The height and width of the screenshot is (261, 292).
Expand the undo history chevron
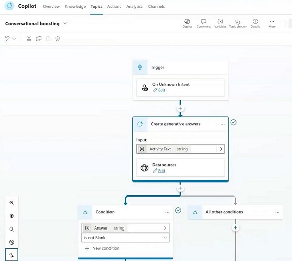pos(14,39)
